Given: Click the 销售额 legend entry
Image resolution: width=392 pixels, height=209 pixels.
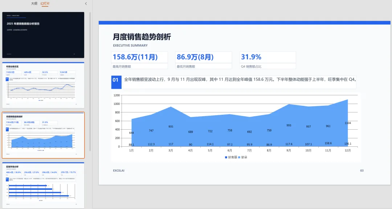Looking at the screenshot, I should pos(231,157).
